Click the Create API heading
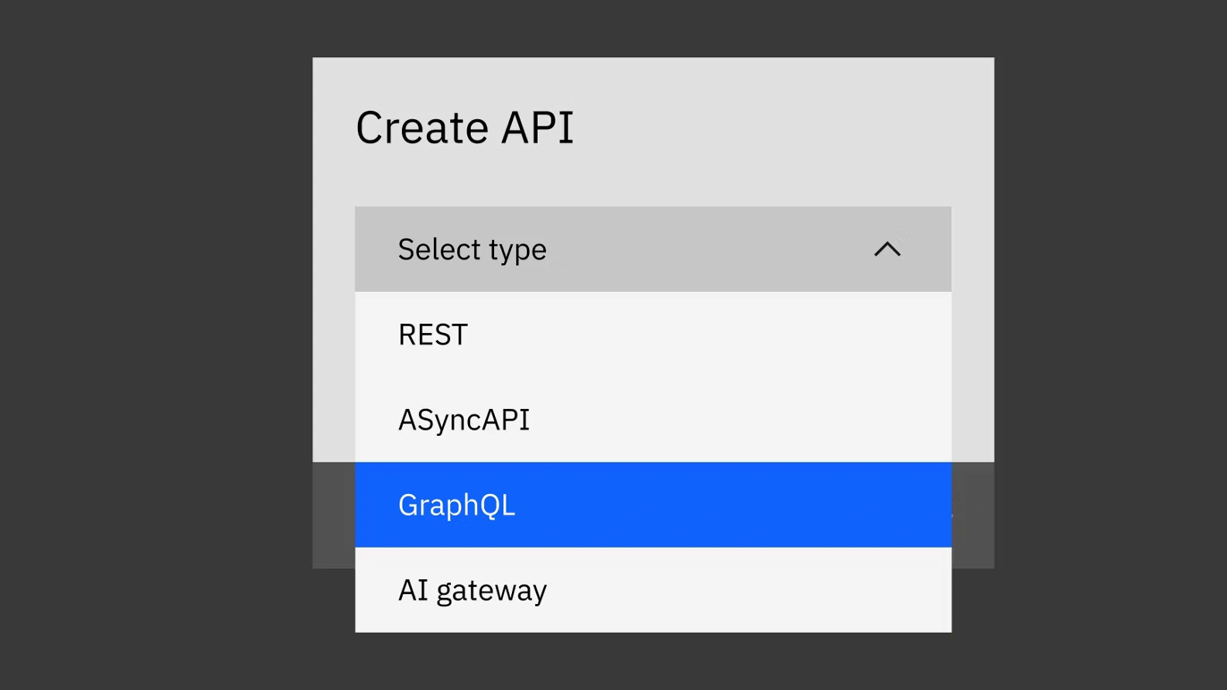Image resolution: width=1227 pixels, height=690 pixels. coord(465,128)
